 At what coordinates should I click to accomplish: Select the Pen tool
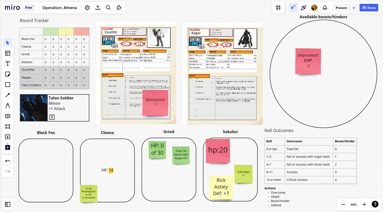coord(8,106)
